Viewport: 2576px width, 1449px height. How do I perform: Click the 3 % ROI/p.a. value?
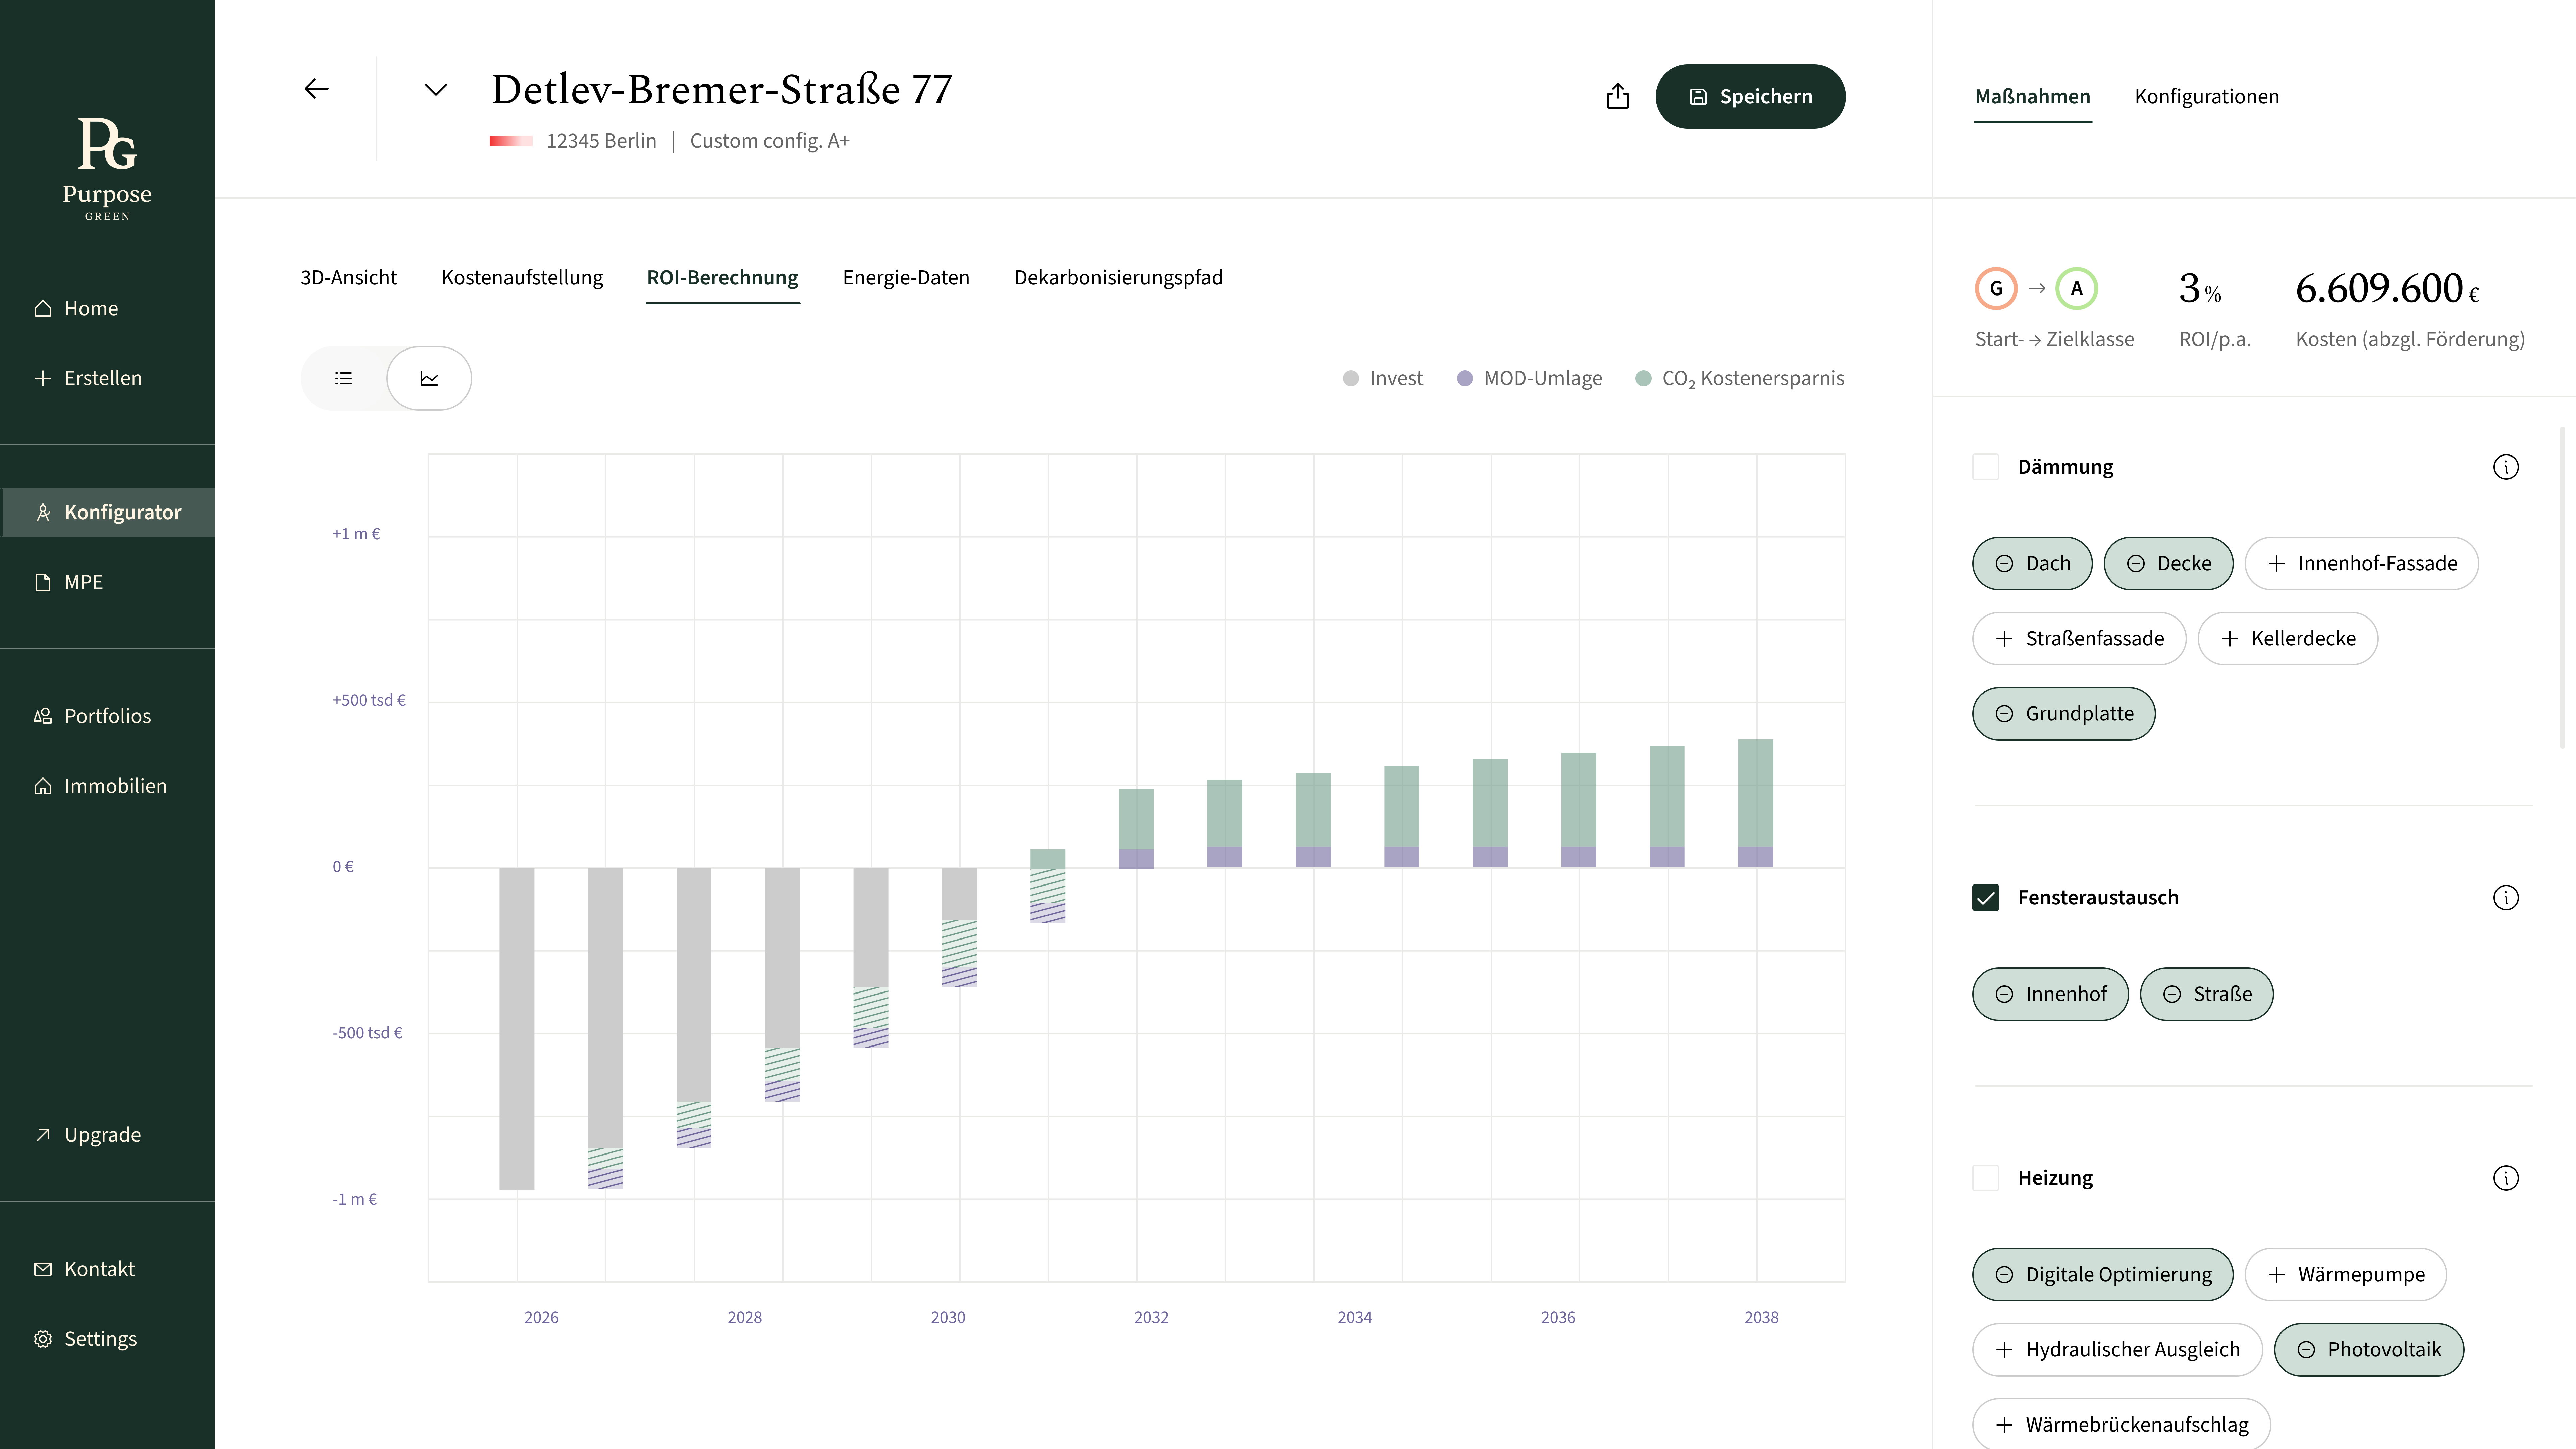(2200, 289)
